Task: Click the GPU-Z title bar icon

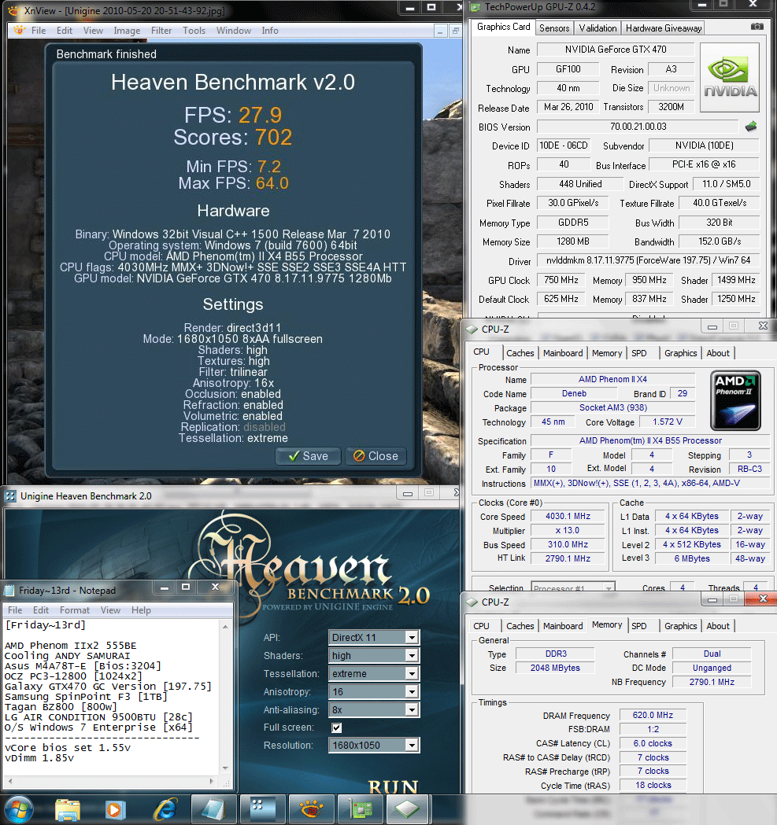Action: 475,7
